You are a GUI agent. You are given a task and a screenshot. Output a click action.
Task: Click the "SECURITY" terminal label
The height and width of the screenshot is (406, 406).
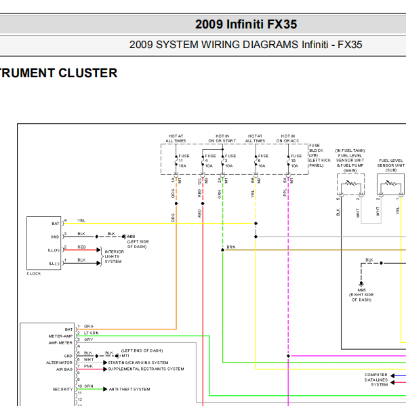point(62,389)
